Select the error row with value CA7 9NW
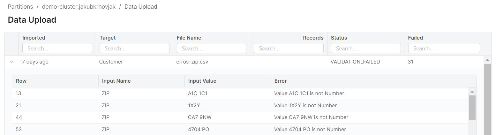Screen dimensions: 496x135 coord(200,117)
